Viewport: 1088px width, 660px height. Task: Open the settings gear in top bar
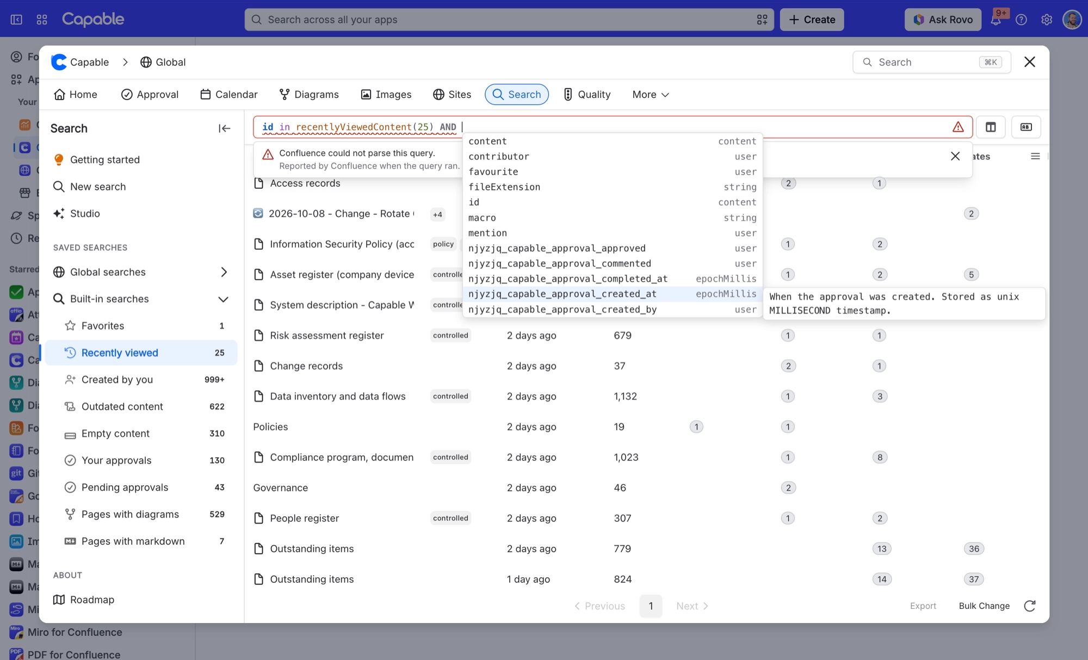coord(1047,20)
